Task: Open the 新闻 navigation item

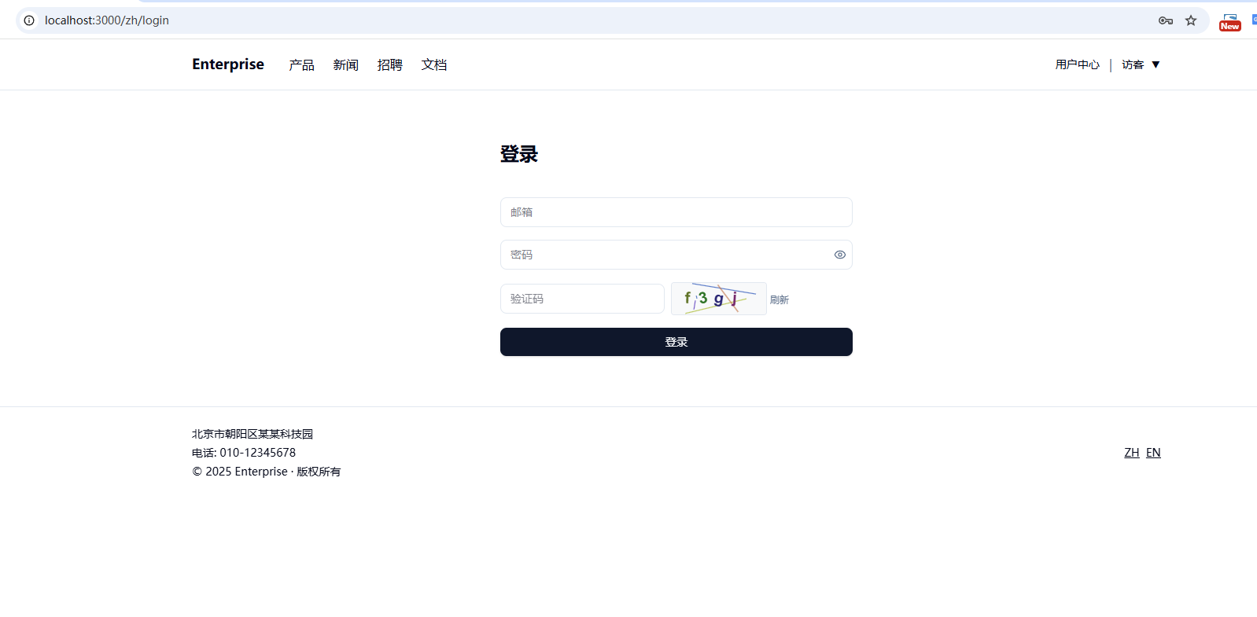Action: [345, 64]
